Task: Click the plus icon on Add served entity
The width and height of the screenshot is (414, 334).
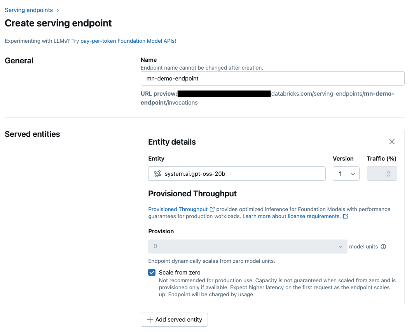Action: point(150,320)
